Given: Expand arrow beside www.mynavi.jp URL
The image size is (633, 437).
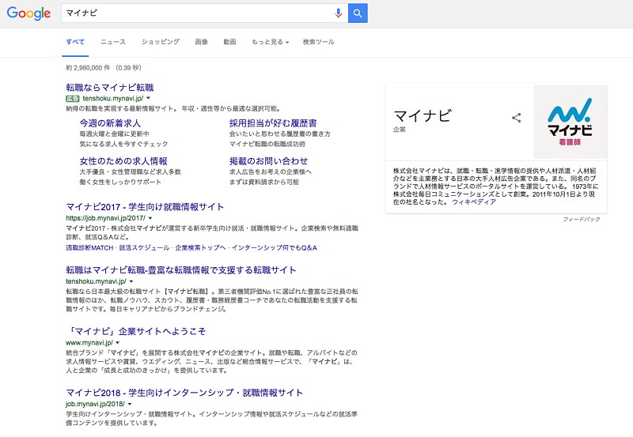Looking at the screenshot, I should tap(117, 343).
